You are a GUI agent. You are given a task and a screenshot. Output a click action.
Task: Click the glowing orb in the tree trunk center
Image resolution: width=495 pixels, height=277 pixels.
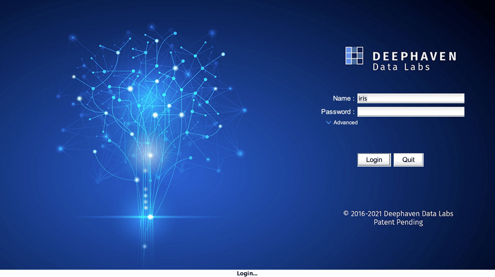click(150, 155)
